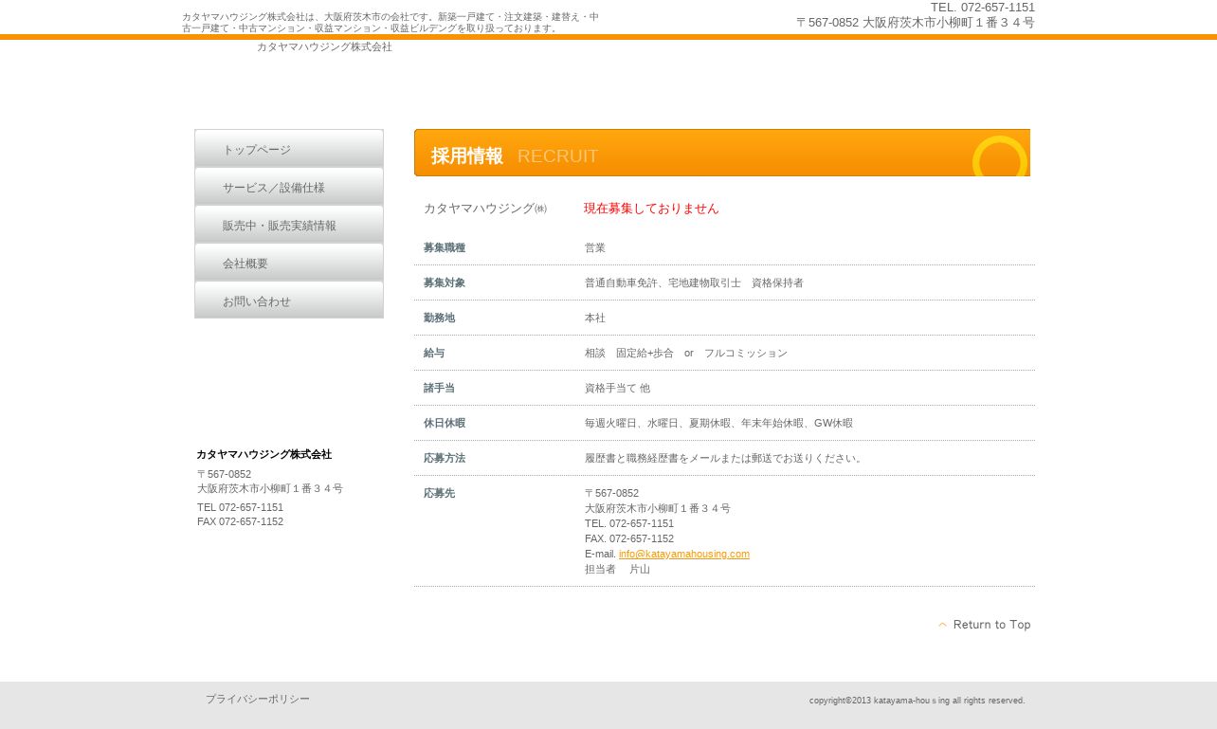Click the 本社 work location value
Image resolution: width=1217 pixels, height=729 pixels.
click(595, 318)
